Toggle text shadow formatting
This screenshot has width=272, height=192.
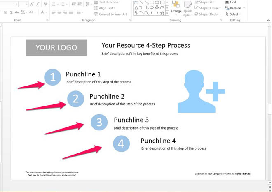(11, 12)
